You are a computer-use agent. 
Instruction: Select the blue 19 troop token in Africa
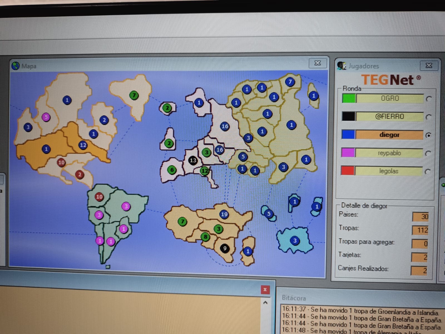(x=224, y=214)
